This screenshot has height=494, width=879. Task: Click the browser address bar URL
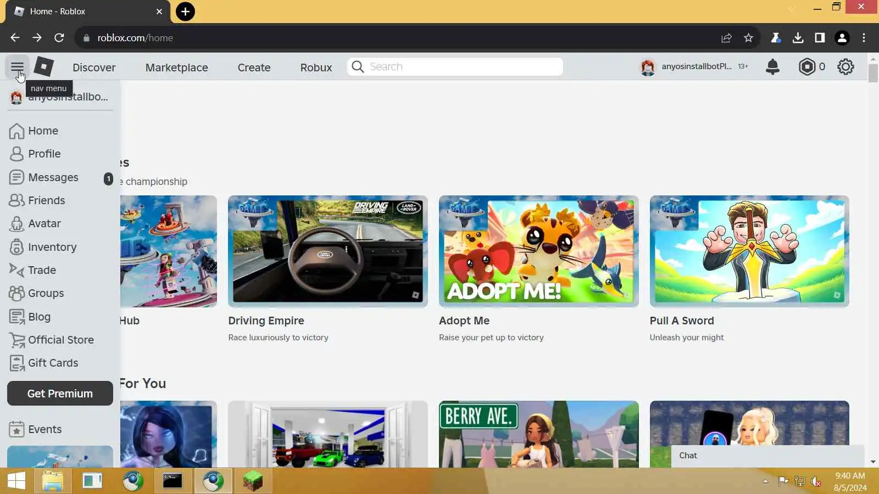coord(135,38)
